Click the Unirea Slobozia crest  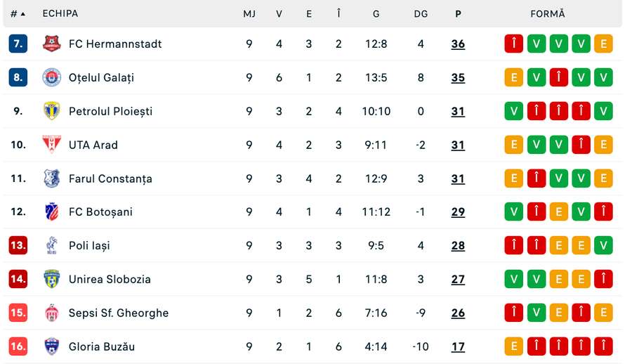(x=51, y=279)
